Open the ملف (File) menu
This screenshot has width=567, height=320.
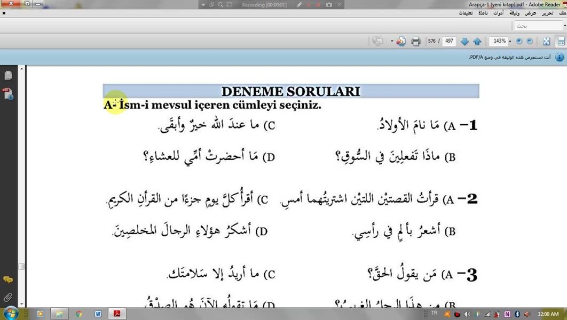pyautogui.click(x=562, y=13)
